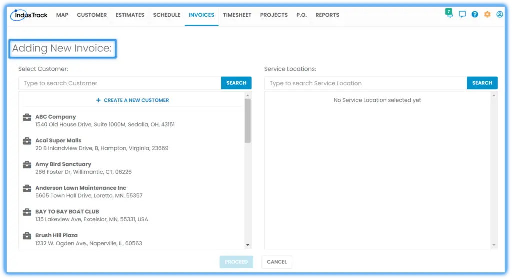This screenshot has height=279, width=512.
Task: Switch to the REPORTS tab
Action: [327, 15]
